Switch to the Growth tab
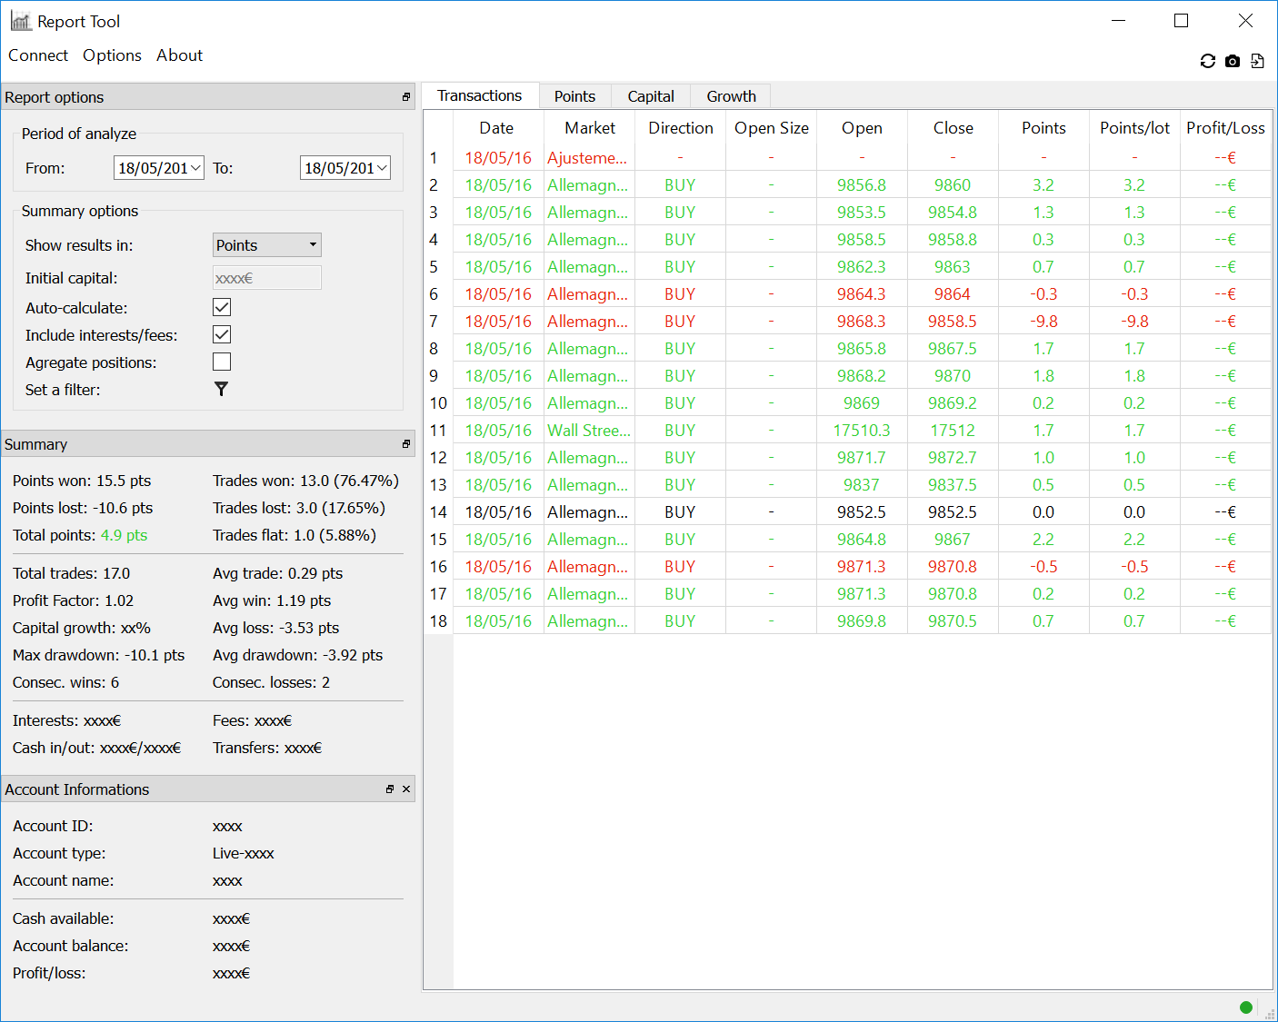1278x1022 pixels. pos(731,96)
